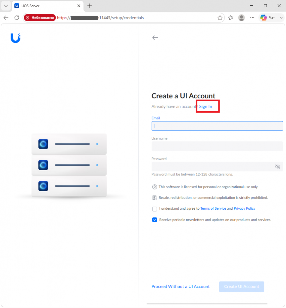Click the Username input field

(217, 146)
